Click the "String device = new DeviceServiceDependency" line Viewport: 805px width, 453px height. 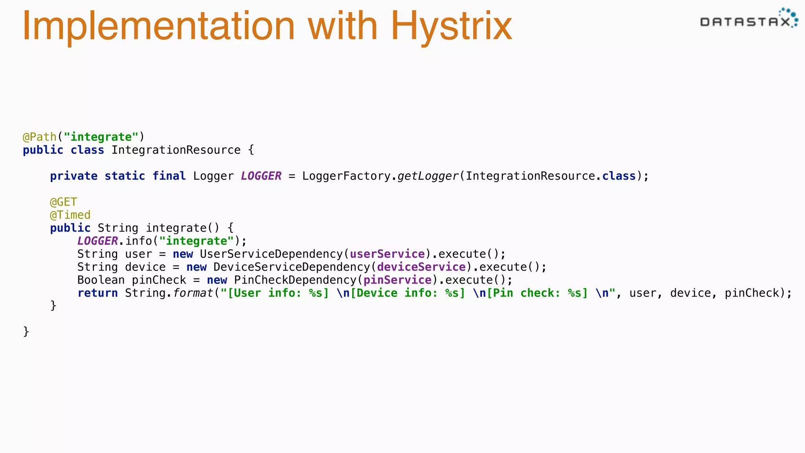pos(312,267)
